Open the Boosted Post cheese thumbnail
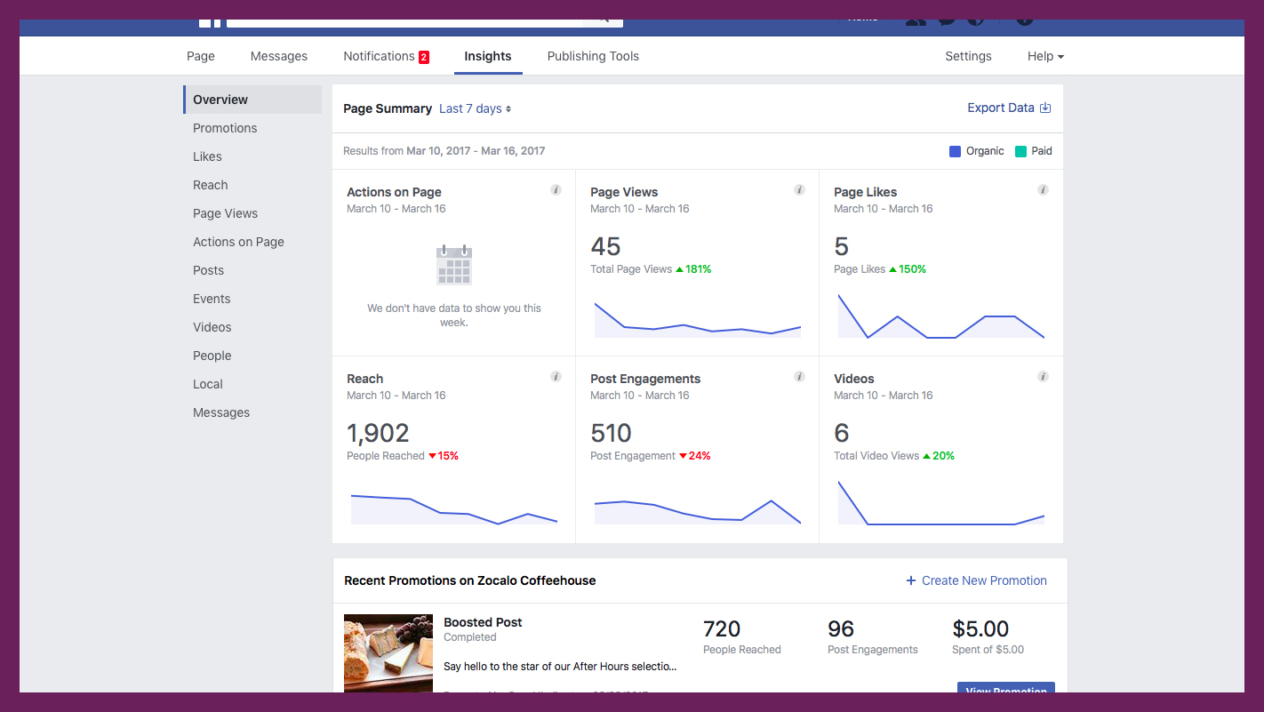The height and width of the screenshot is (712, 1264). [x=388, y=653]
